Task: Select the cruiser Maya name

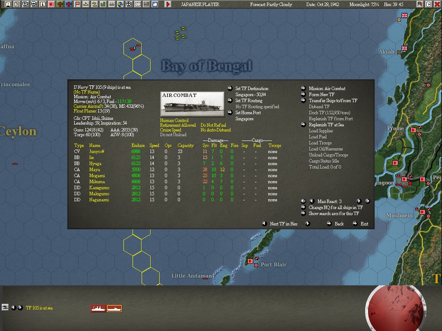Action: (x=95, y=170)
